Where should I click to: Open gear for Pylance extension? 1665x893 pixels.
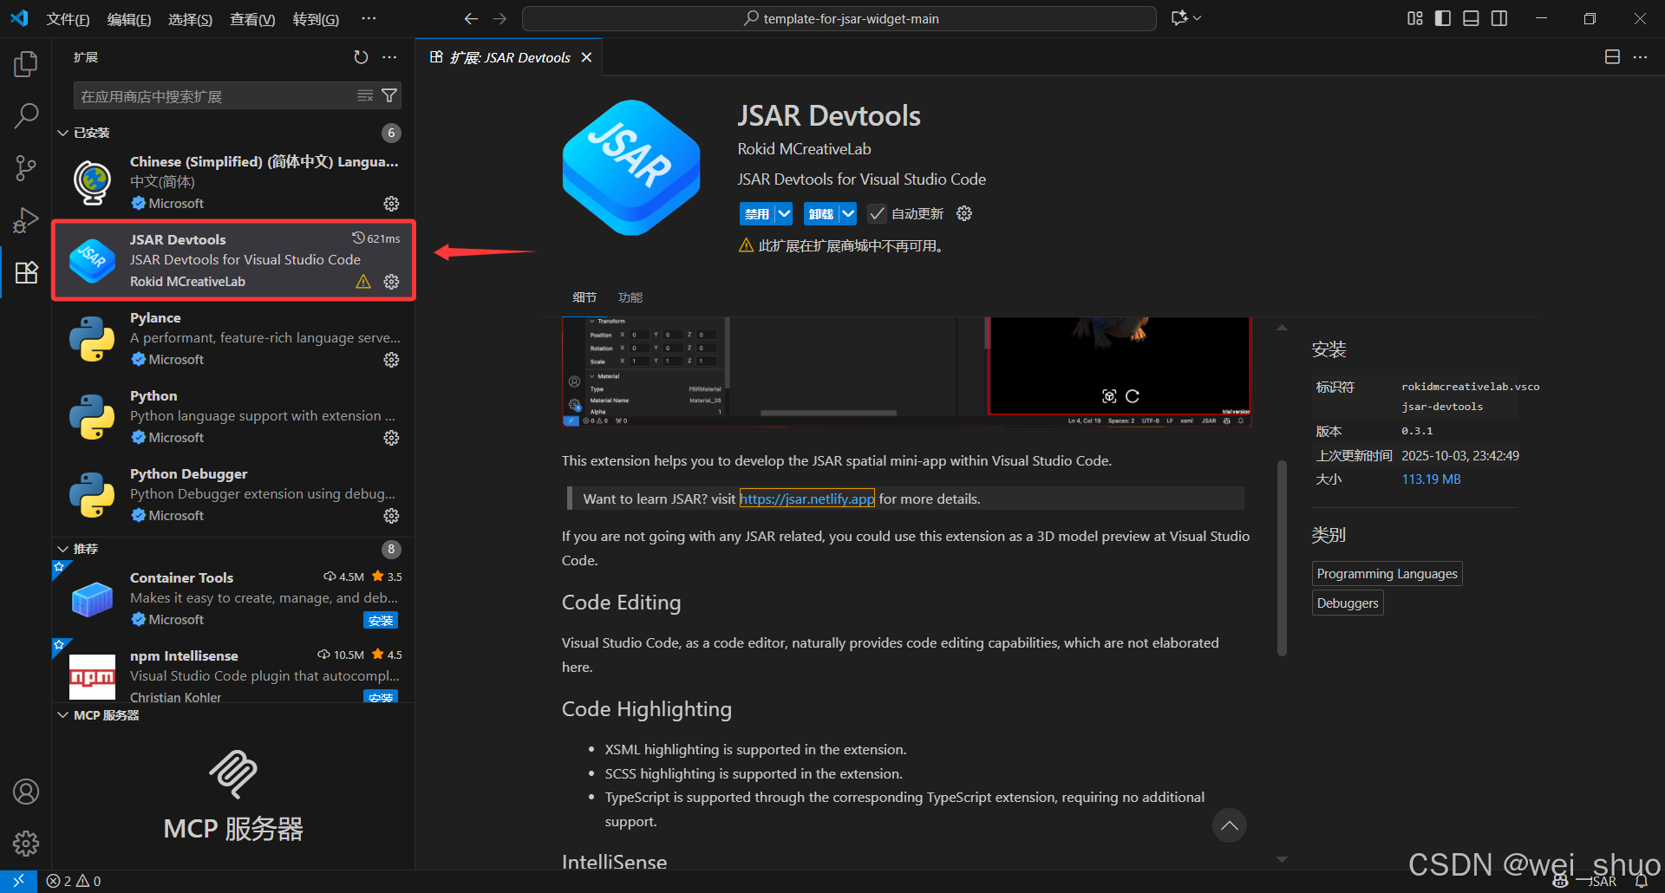[391, 360]
